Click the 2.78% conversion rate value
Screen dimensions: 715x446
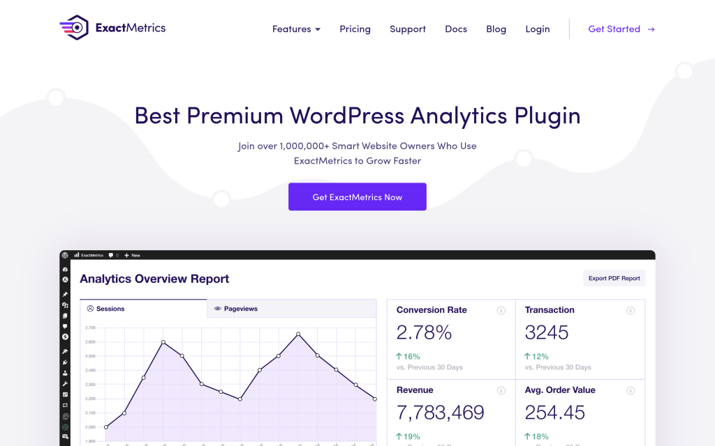[424, 332]
